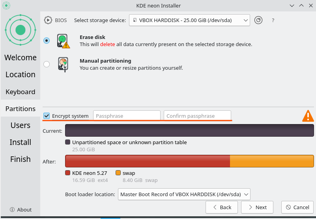Open the storage device dropdown
Viewport: 316px width, 219px height.
click(x=189, y=20)
